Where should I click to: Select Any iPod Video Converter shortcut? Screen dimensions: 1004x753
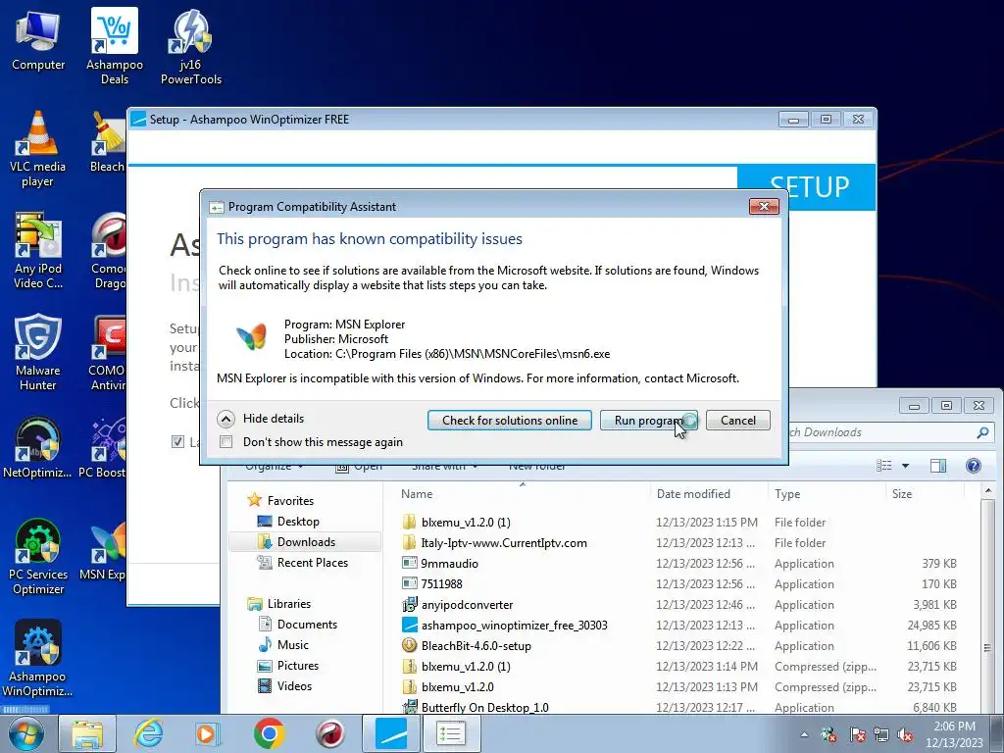pos(38,251)
